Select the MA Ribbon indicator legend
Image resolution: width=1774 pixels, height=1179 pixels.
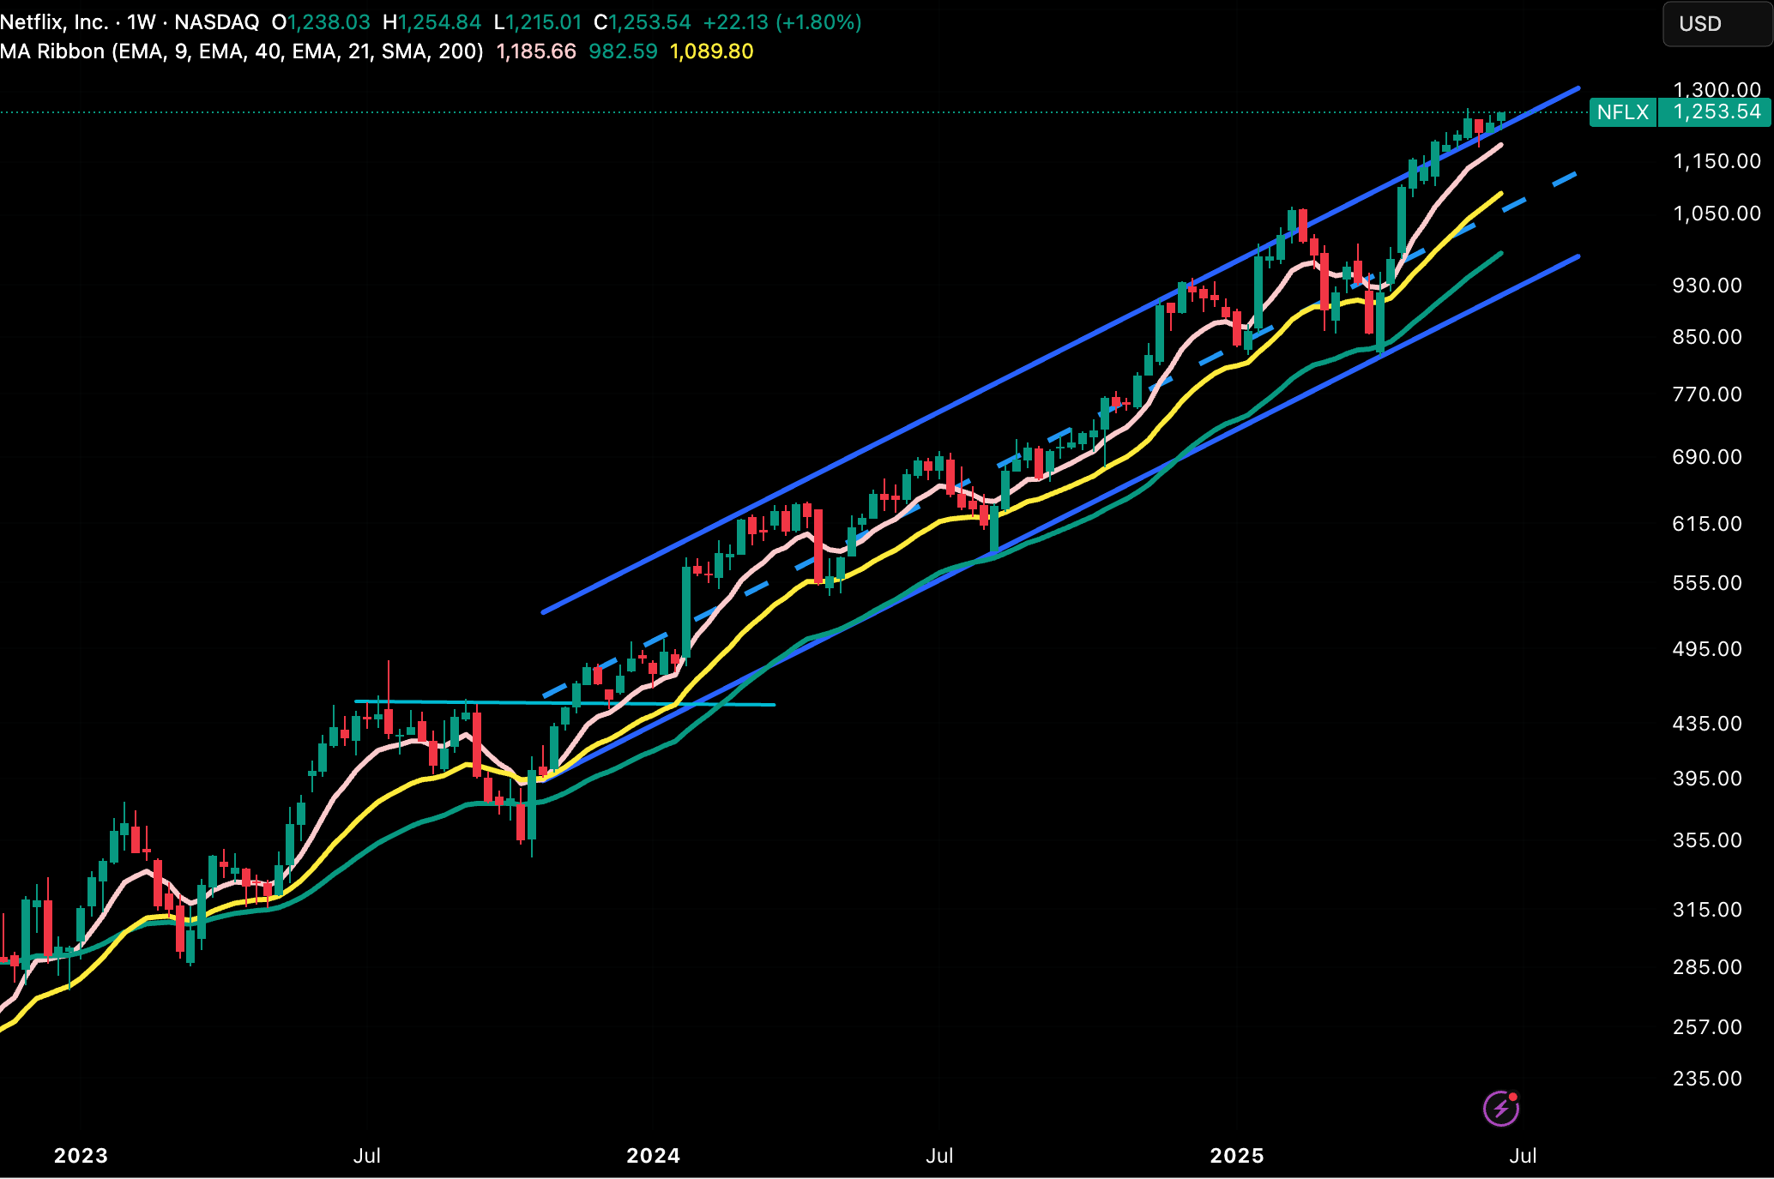point(242,51)
